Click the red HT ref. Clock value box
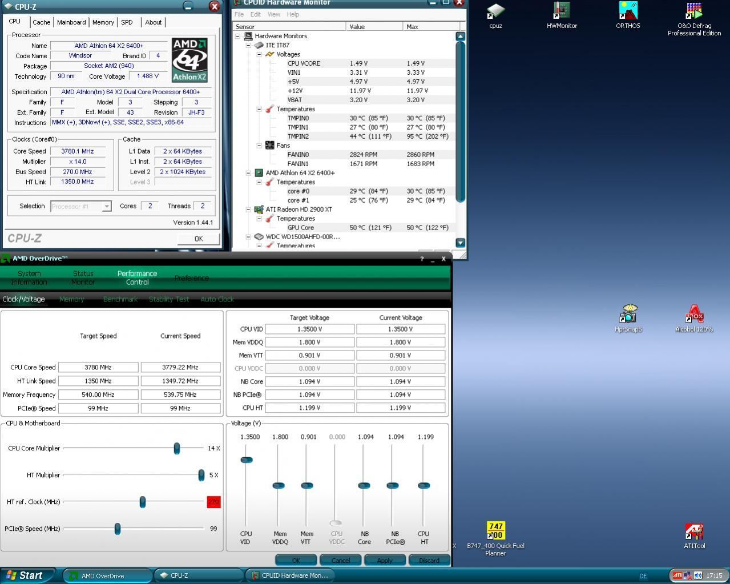Screen dimensions: 730x584 tap(213, 502)
